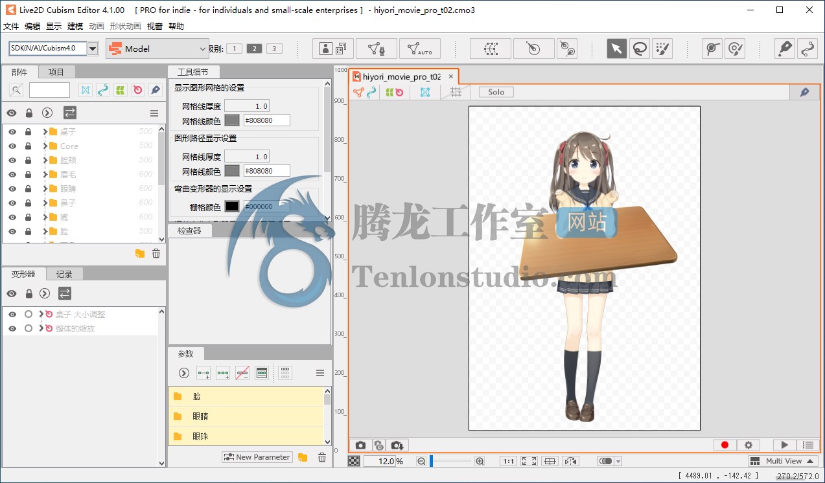
Task: Click the New Parameter button
Action: [x=257, y=457]
